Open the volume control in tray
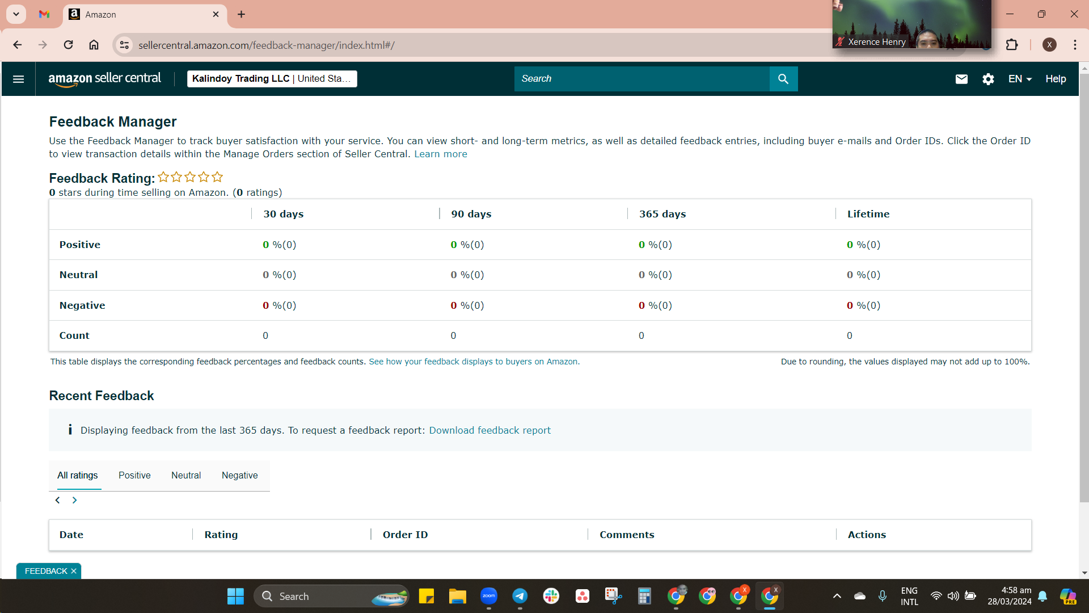The height and width of the screenshot is (613, 1089). coord(953,597)
